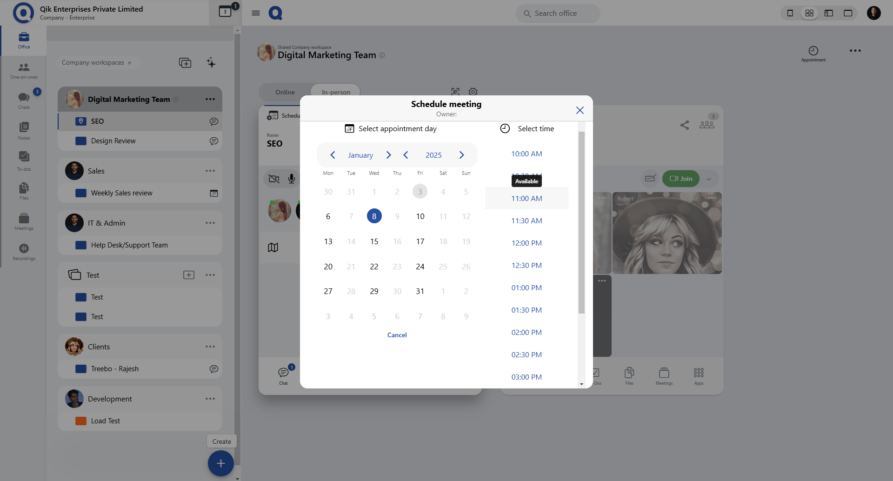Screen dimensions: 893x481
Task: Click the AI sparkle icon in workspaces panel
Action: coord(211,63)
